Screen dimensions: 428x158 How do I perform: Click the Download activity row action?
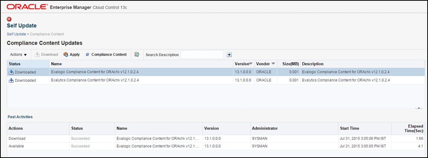pos(17,138)
